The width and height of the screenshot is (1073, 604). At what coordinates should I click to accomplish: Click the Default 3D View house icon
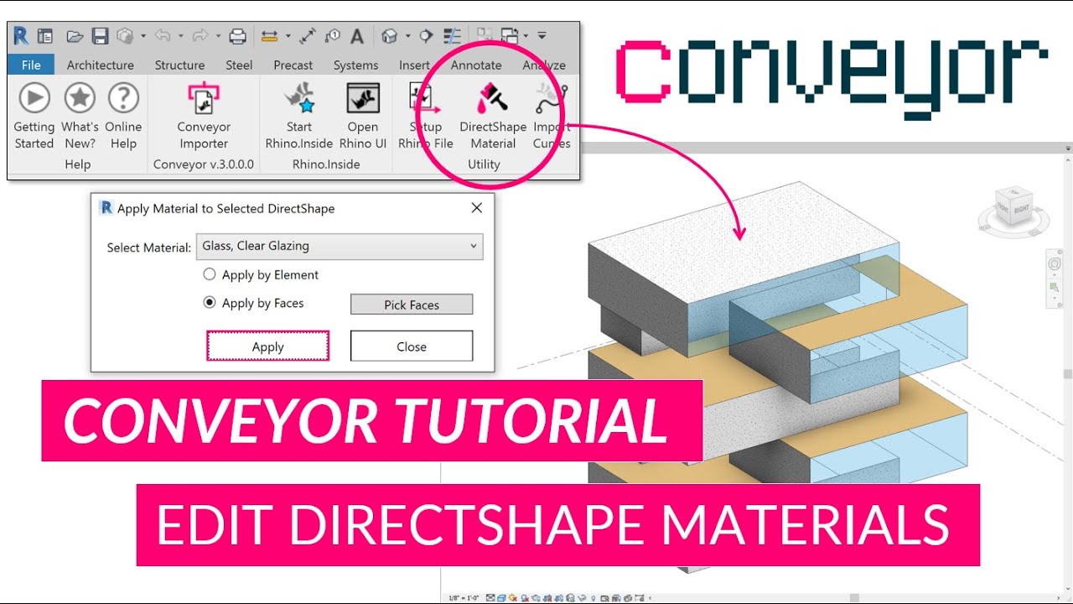click(390, 36)
